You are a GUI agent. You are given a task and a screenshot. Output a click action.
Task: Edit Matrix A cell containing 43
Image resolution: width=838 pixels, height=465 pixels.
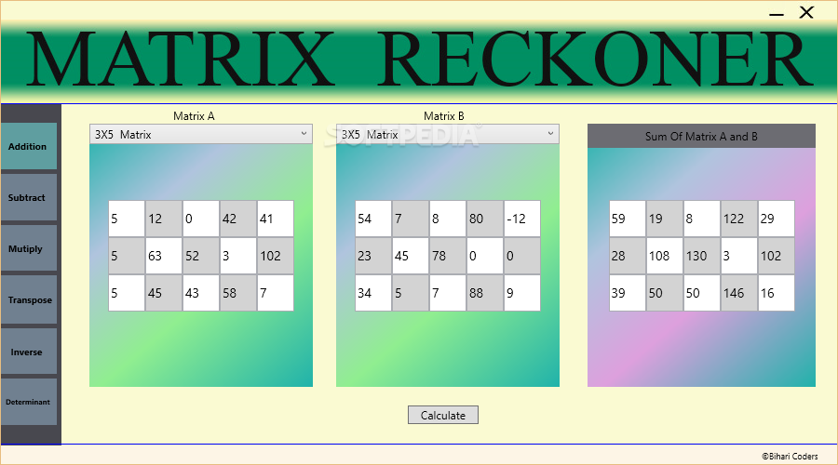[201, 293]
